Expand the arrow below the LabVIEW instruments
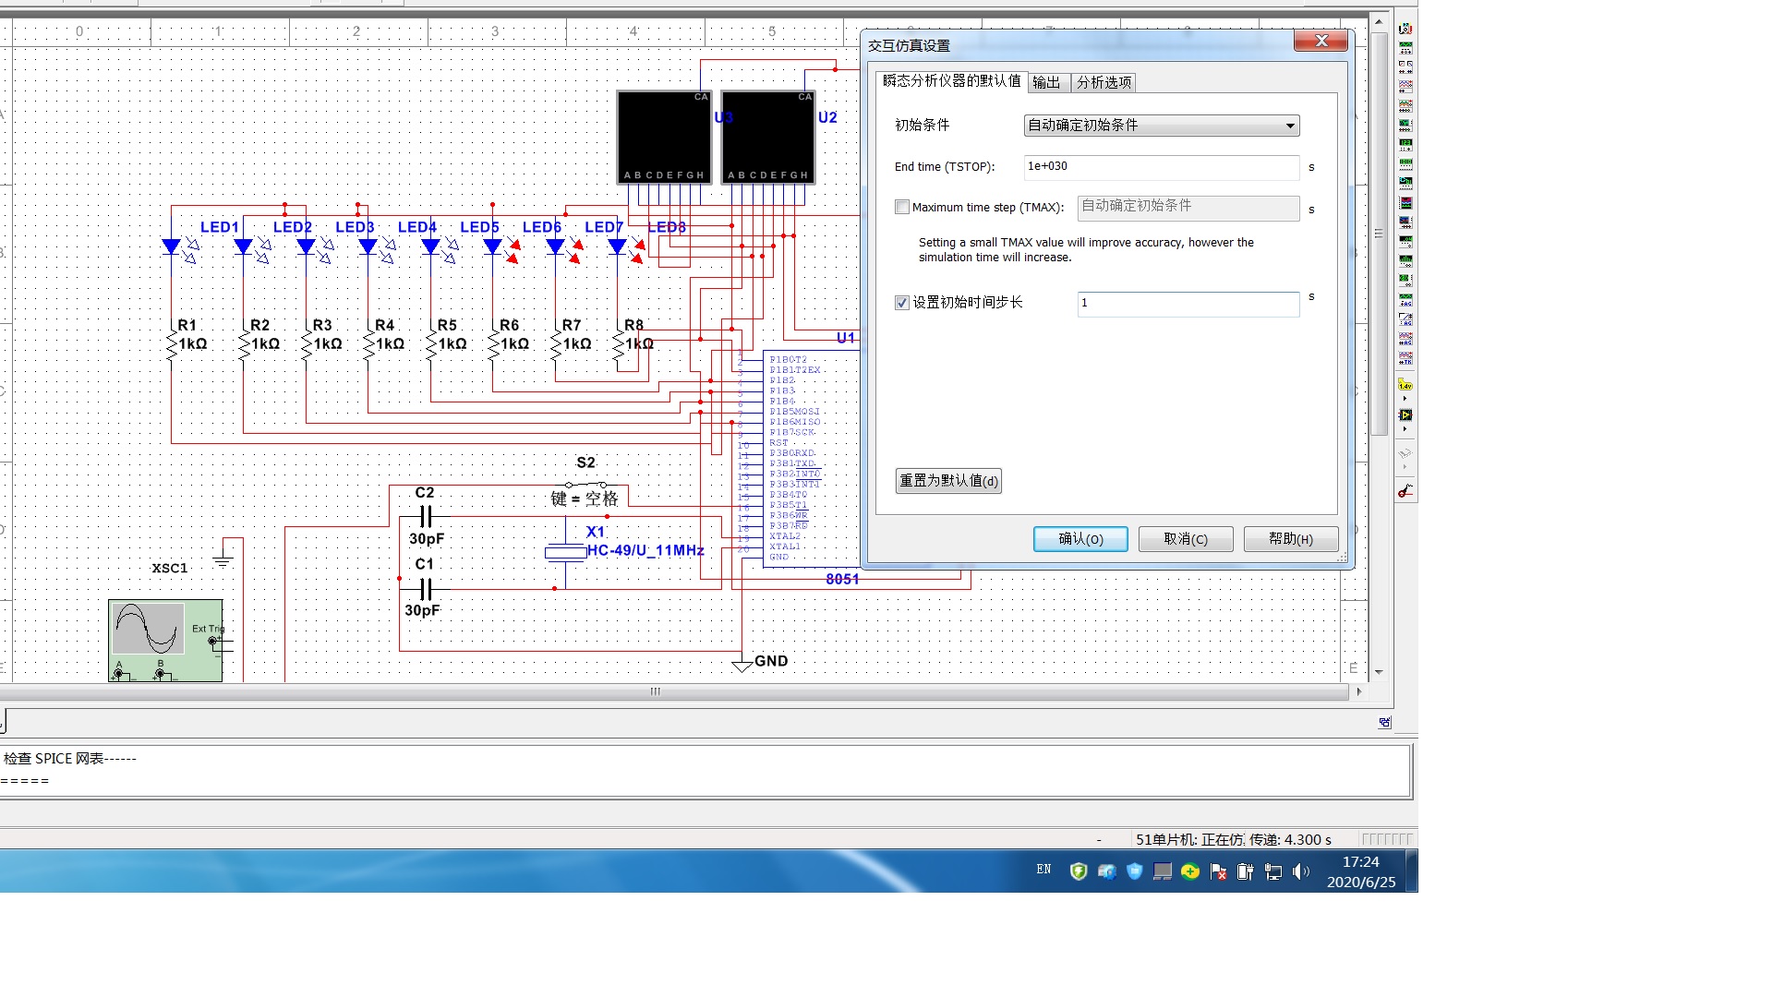 click(1405, 429)
